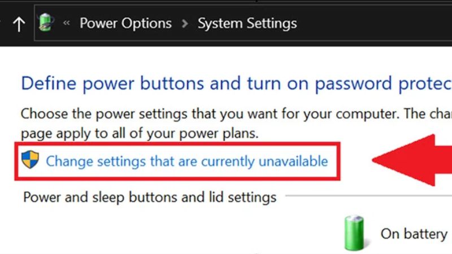The image size is (452, 254).
Task: Open Change settings that are currently unavailable
Action: [x=186, y=161]
